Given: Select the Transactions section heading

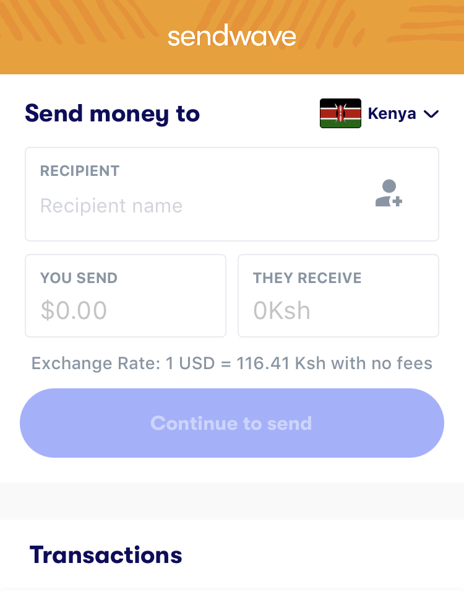Looking at the screenshot, I should (x=106, y=555).
